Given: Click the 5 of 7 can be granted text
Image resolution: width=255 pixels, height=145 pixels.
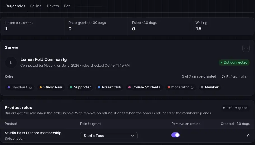Looking at the screenshot, I should [199, 76].
